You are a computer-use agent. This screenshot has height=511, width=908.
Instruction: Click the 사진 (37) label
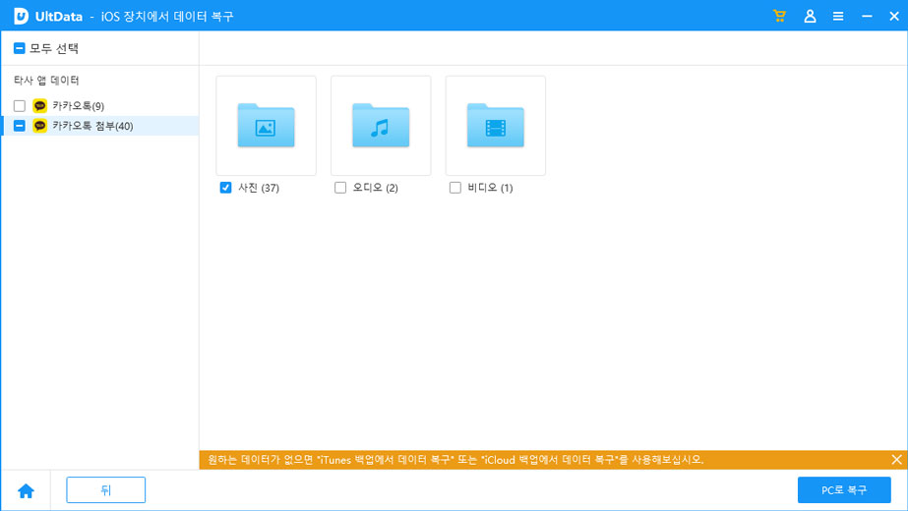[x=259, y=188]
